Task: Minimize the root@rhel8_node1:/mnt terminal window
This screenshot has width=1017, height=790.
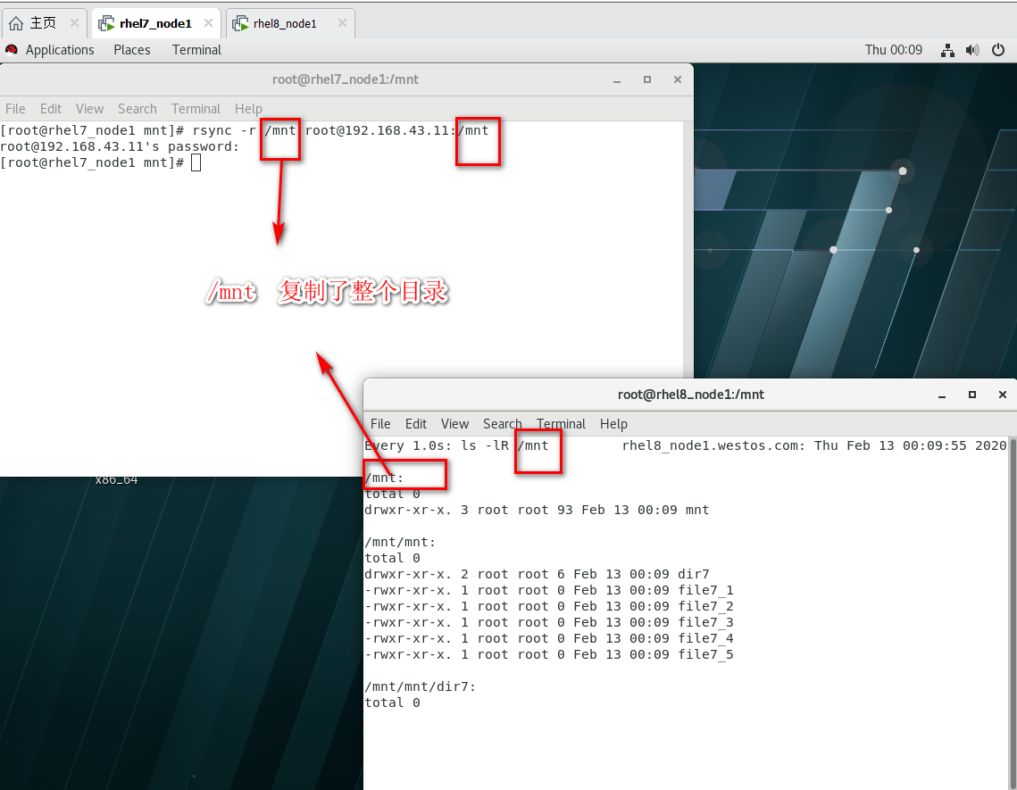Action: (942, 395)
